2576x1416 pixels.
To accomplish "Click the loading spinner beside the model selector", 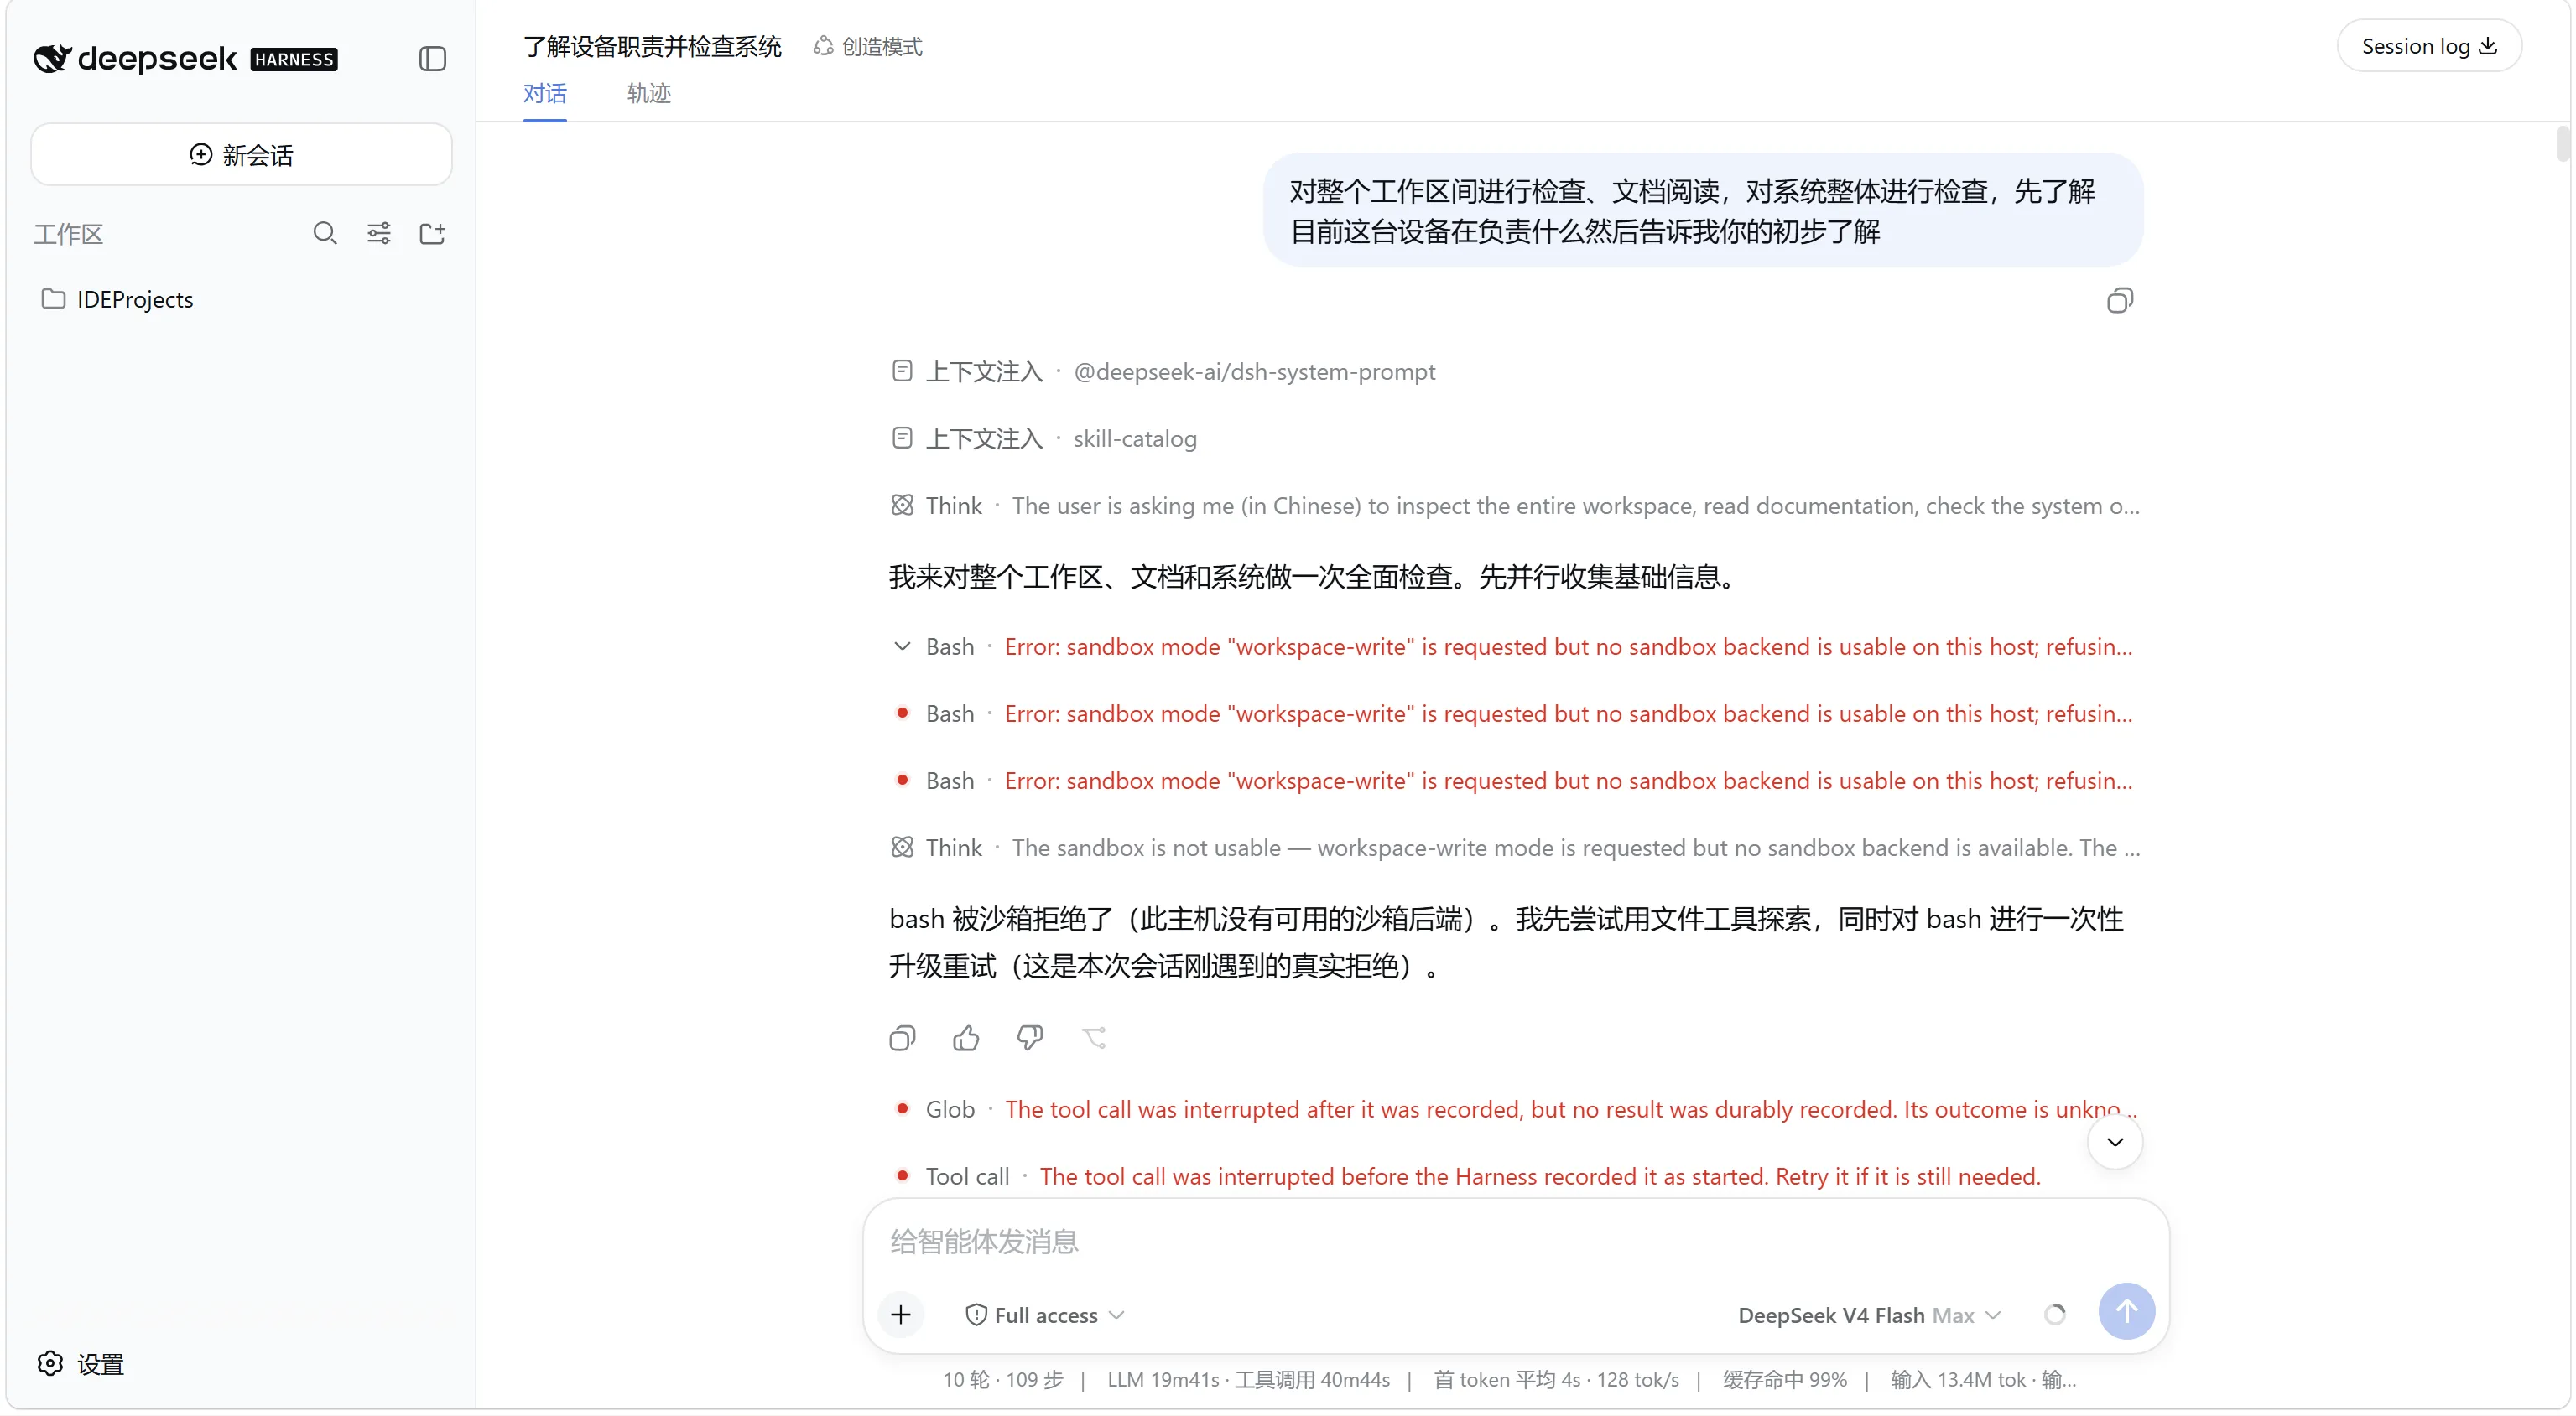I will [2055, 1314].
